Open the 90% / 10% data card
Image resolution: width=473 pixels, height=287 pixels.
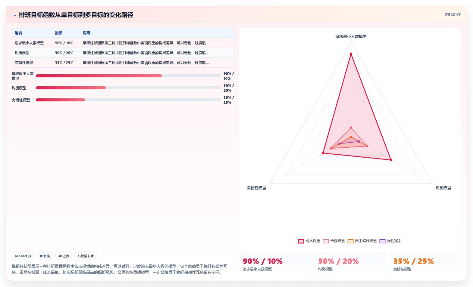[275, 264]
